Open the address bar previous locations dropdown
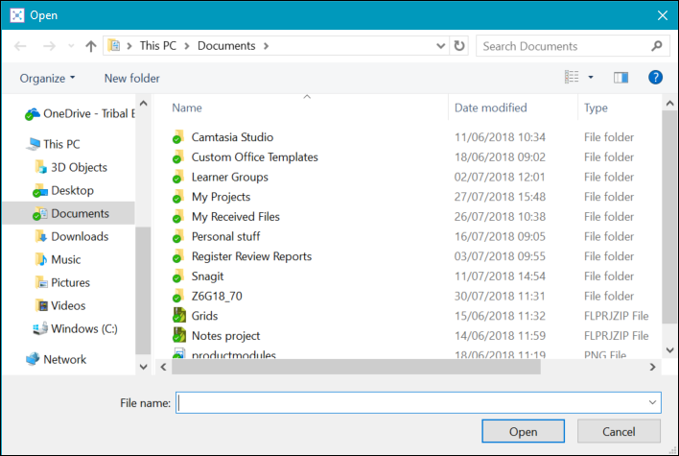Screen dimensions: 679x456 tap(439, 46)
